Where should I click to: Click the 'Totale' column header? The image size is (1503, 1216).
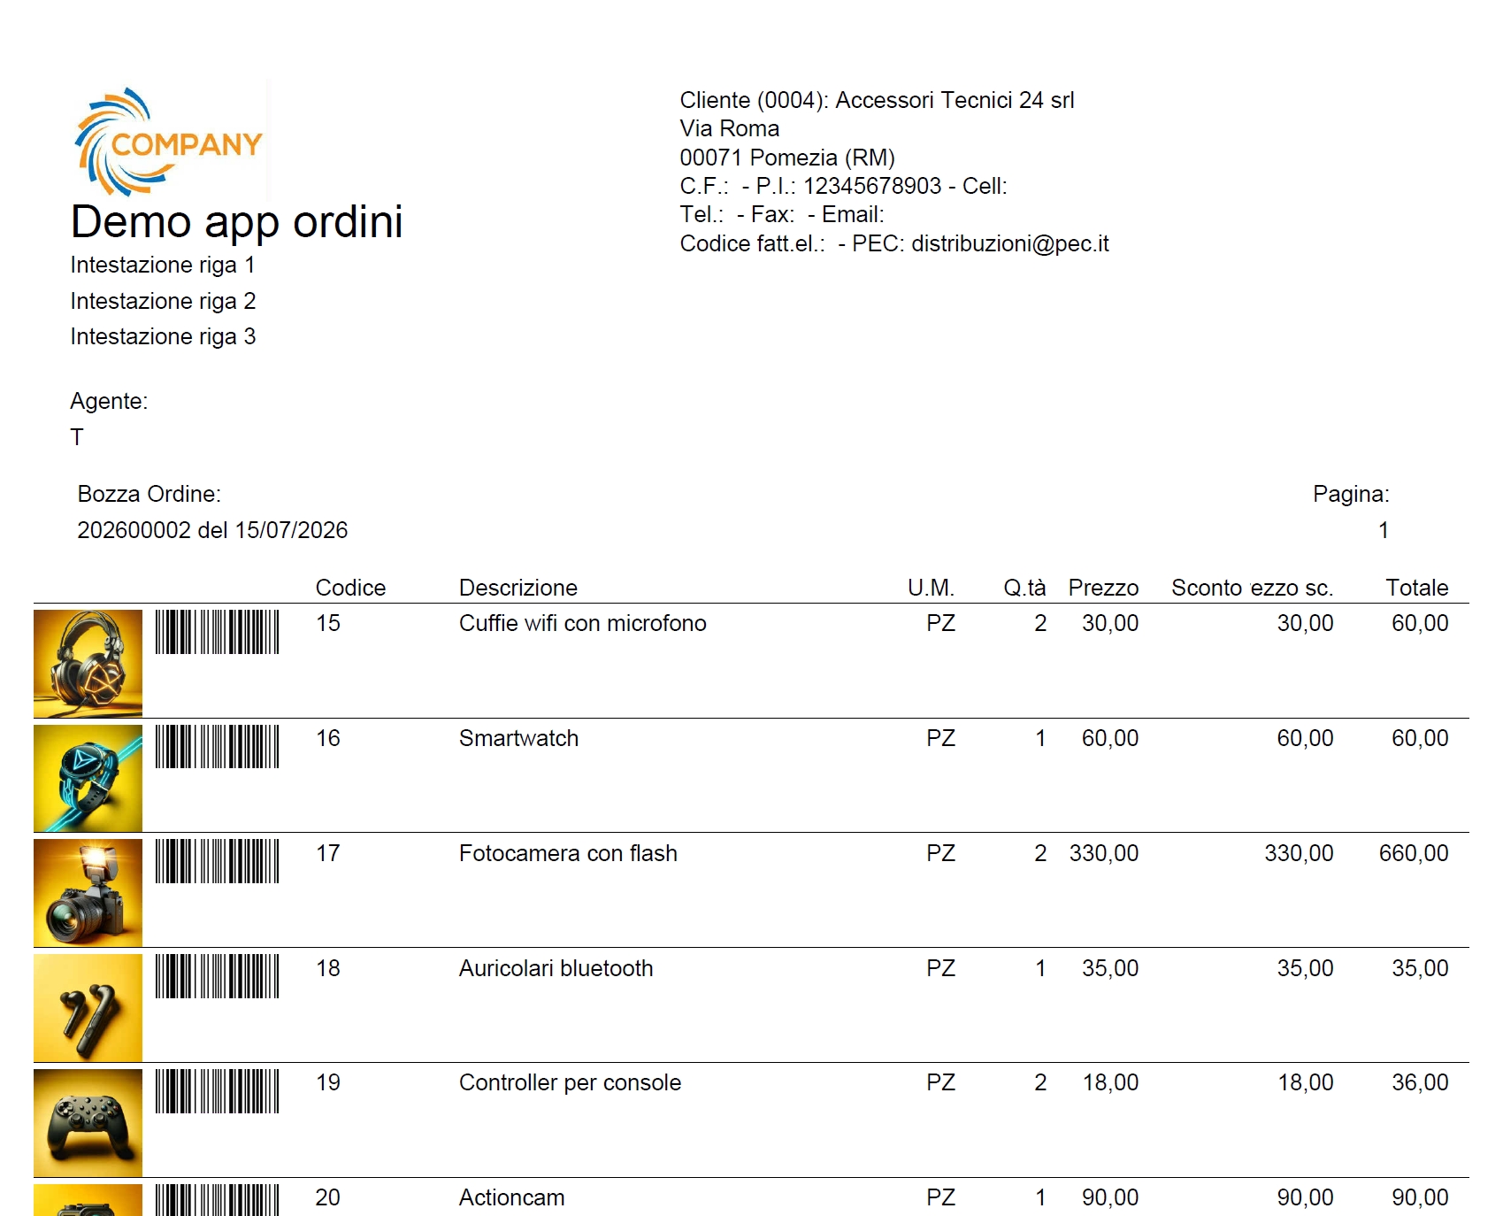[1417, 588]
